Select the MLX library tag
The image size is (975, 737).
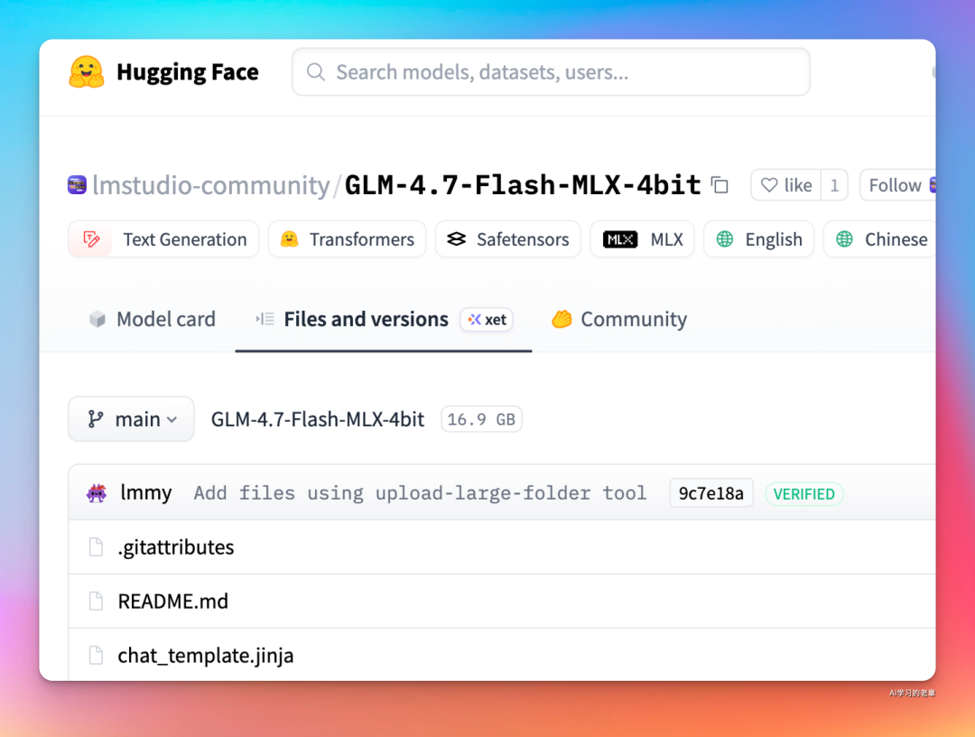coord(643,239)
